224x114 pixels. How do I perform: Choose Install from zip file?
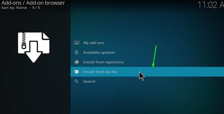[x=147, y=72]
